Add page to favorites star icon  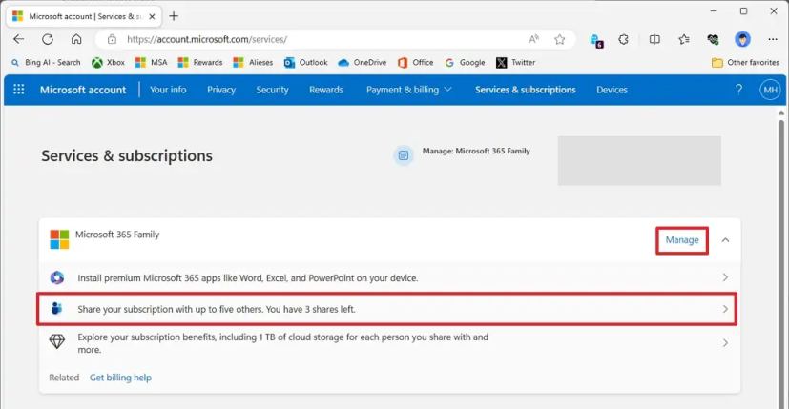point(559,39)
